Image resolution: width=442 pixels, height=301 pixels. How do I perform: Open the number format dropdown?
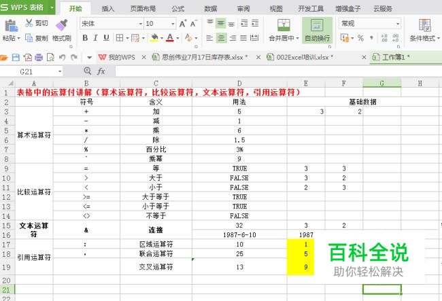[x=398, y=24]
